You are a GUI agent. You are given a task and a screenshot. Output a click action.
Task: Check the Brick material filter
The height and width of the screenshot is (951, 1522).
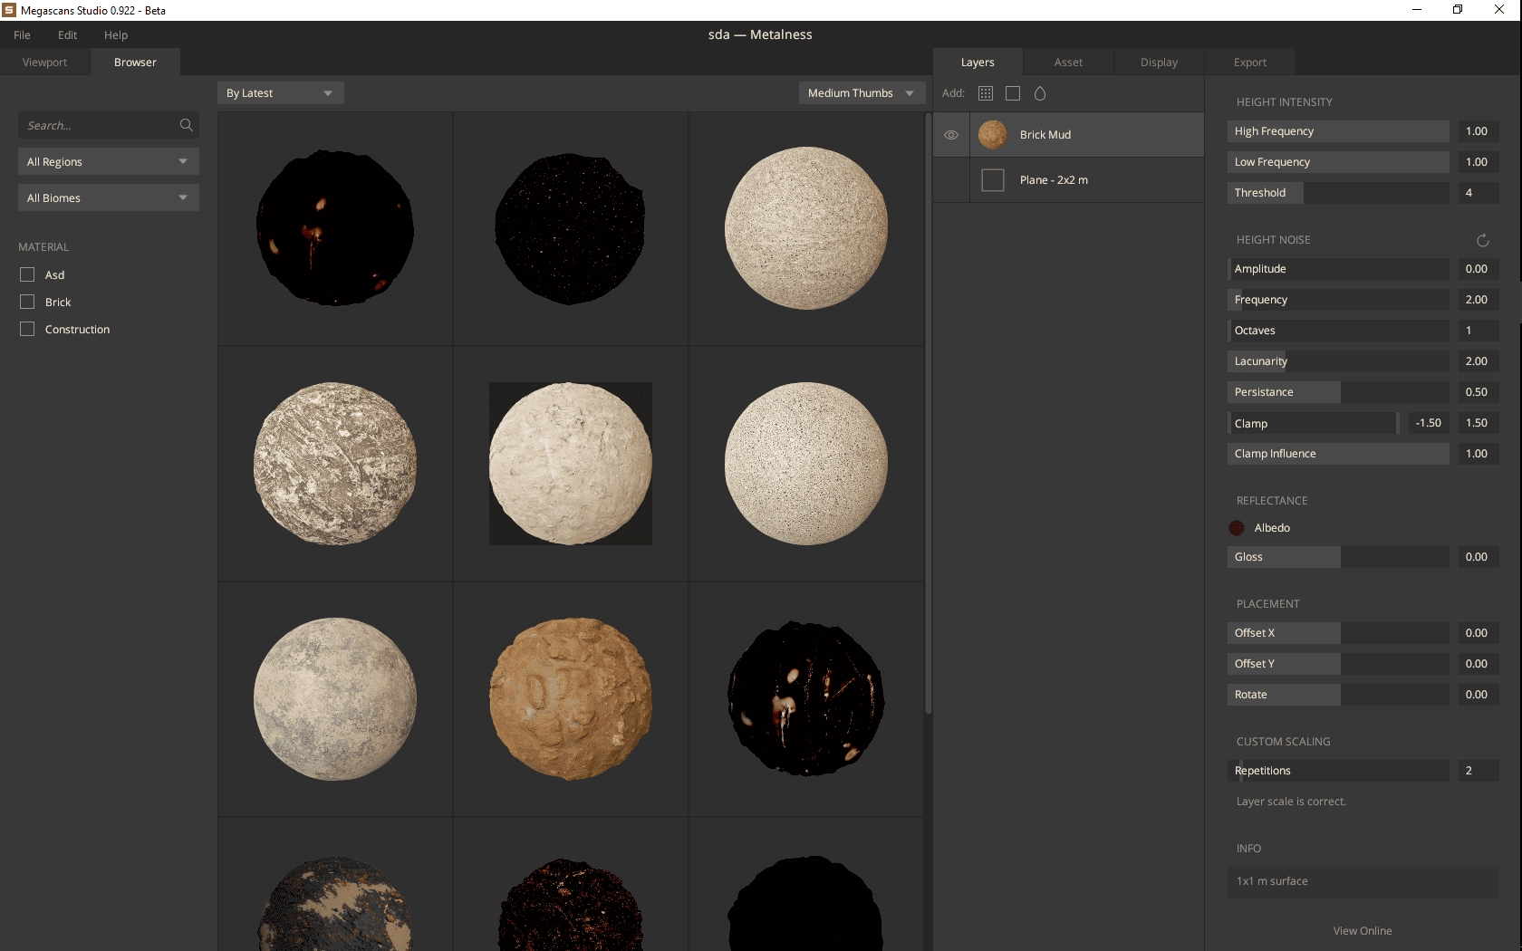[27, 302]
